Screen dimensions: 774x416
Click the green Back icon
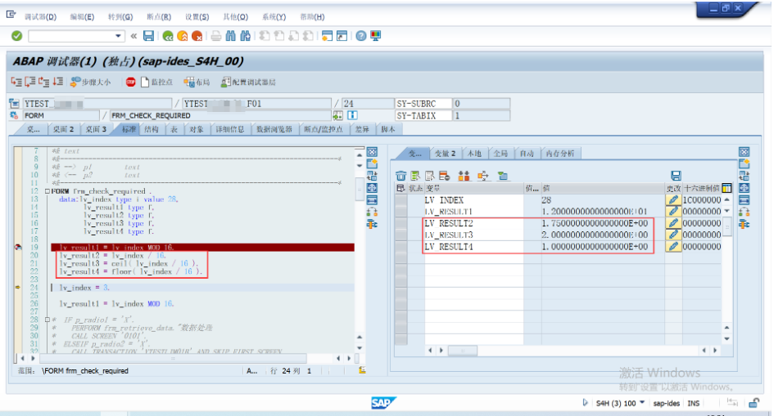(x=168, y=36)
